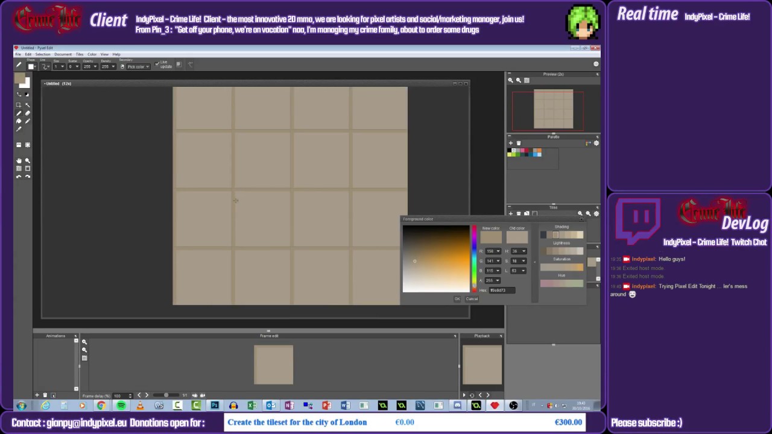Viewport: 772px width, 434px height.
Task: Cancel the Foreground color dialog
Action: [x=472, y=299]
